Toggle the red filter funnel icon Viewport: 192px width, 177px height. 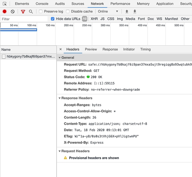tap(23, 12)
